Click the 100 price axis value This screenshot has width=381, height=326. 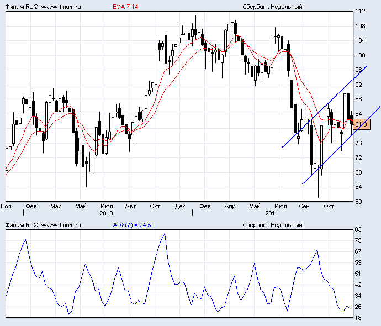pyautogui.click(x=360, y=55)
